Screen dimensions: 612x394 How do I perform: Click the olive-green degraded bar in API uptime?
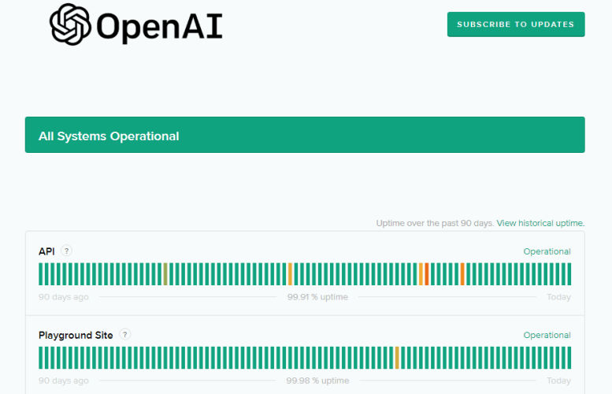point(165,274)
